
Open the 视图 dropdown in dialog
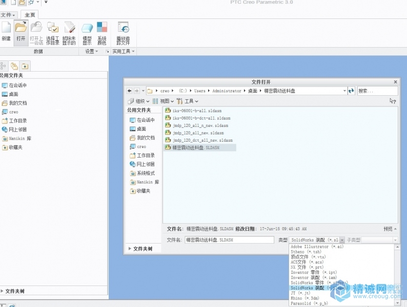click(x=164, y=101)
